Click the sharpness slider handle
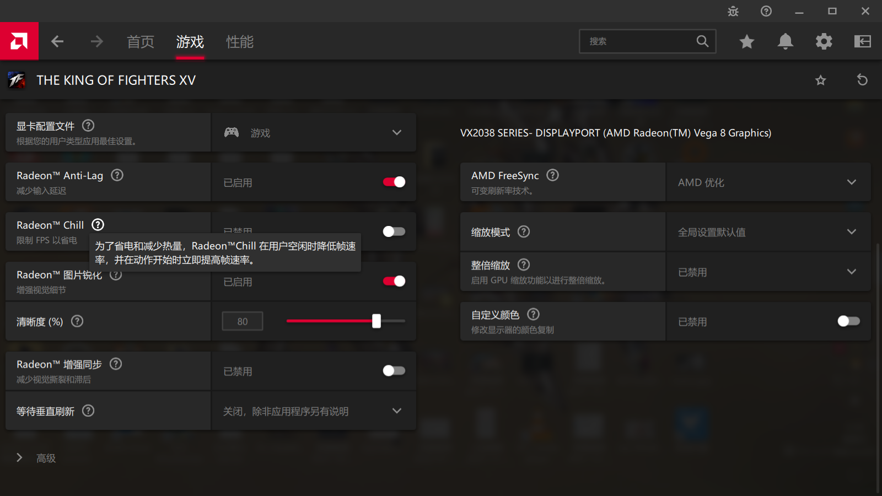The width and height of the screenshot is (882, 496). 377,321
